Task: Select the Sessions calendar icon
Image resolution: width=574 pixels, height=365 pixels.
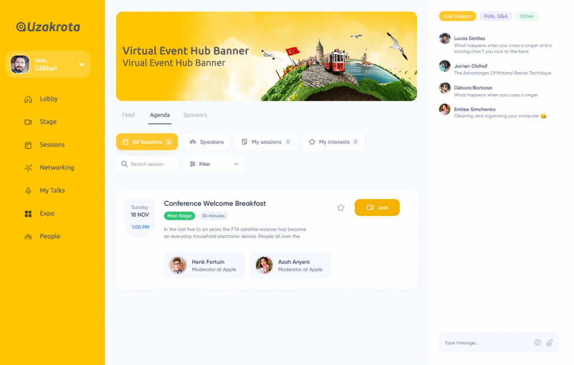Action: [x=28, y=145]
